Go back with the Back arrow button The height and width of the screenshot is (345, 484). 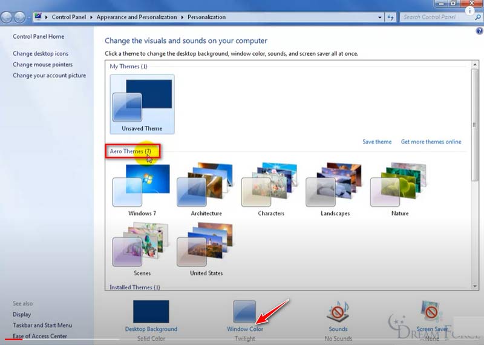click(x=6, y=18)
